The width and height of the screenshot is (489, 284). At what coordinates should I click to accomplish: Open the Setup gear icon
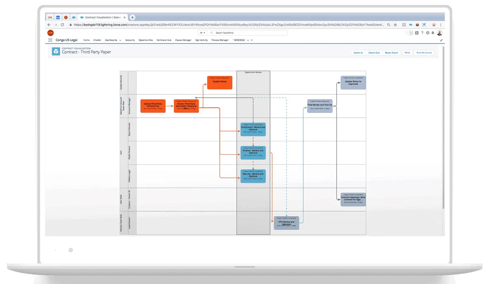[x=427, y=33]
